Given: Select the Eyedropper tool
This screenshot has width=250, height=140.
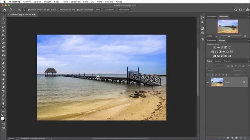Looking at the screenshot, I should pos(3,39).
